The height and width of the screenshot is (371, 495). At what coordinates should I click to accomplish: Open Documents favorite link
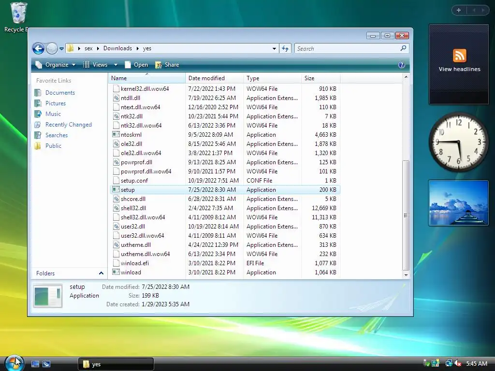[60, 93]
